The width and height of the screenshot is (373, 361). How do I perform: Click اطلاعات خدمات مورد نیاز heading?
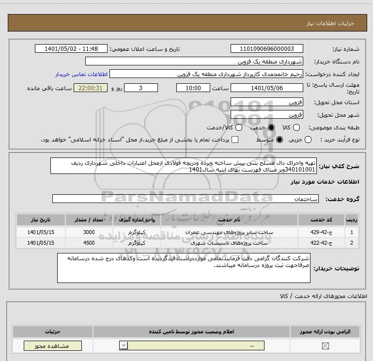coord(325,182)
